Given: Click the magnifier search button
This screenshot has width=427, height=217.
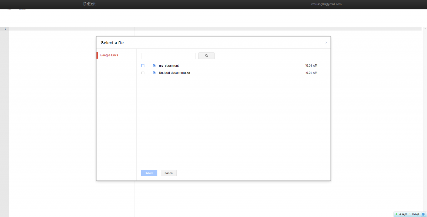Looking at the screenshot, I should click(x=206, y=56).
